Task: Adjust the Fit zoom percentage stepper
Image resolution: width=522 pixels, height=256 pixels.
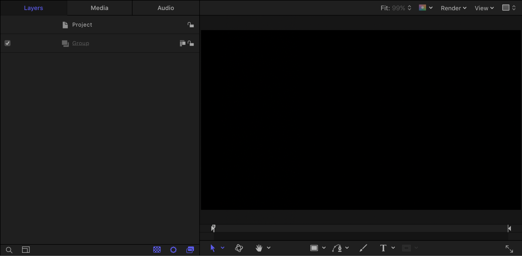Action: (409, 8)
